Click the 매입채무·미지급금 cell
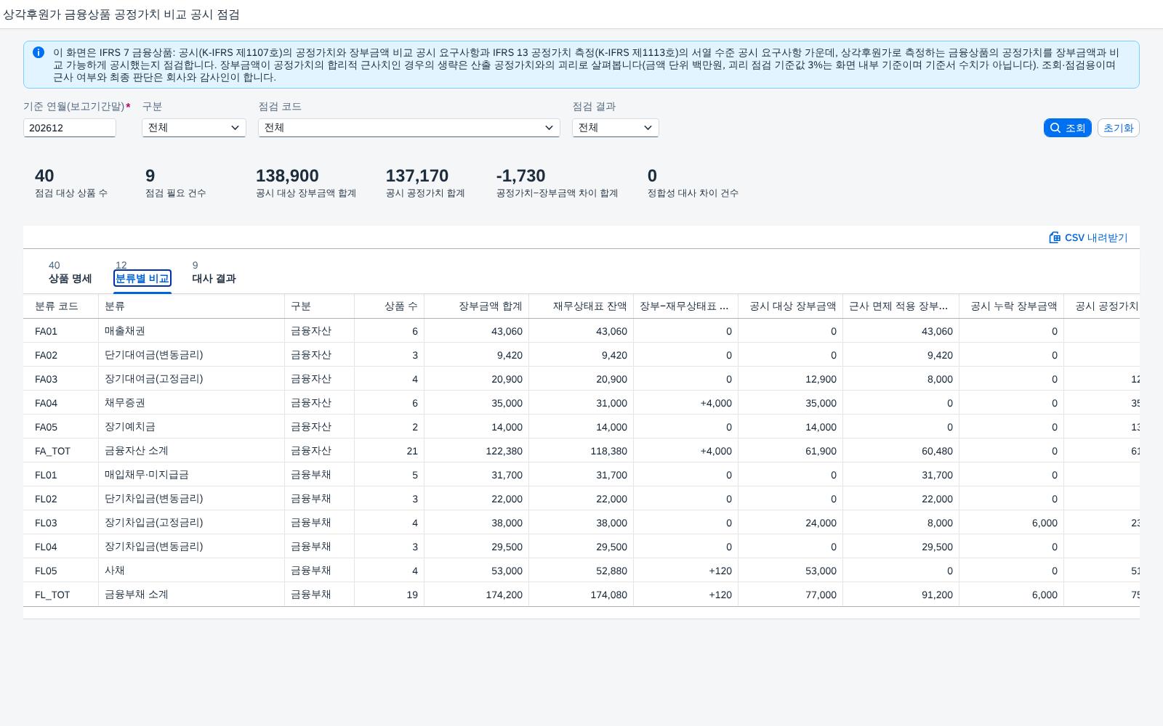This screenshot has width=1163, height=726. coord(192,475)
